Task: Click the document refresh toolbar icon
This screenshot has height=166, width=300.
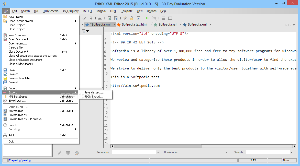Action: [x=109, y=18]
